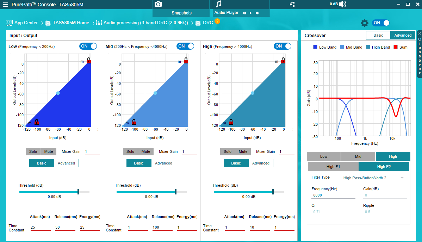Image resolution: width=422 pixels, height=242 pixels.
Task: Click the Audio Player music note icon
Action: click(x=218, y=4)
